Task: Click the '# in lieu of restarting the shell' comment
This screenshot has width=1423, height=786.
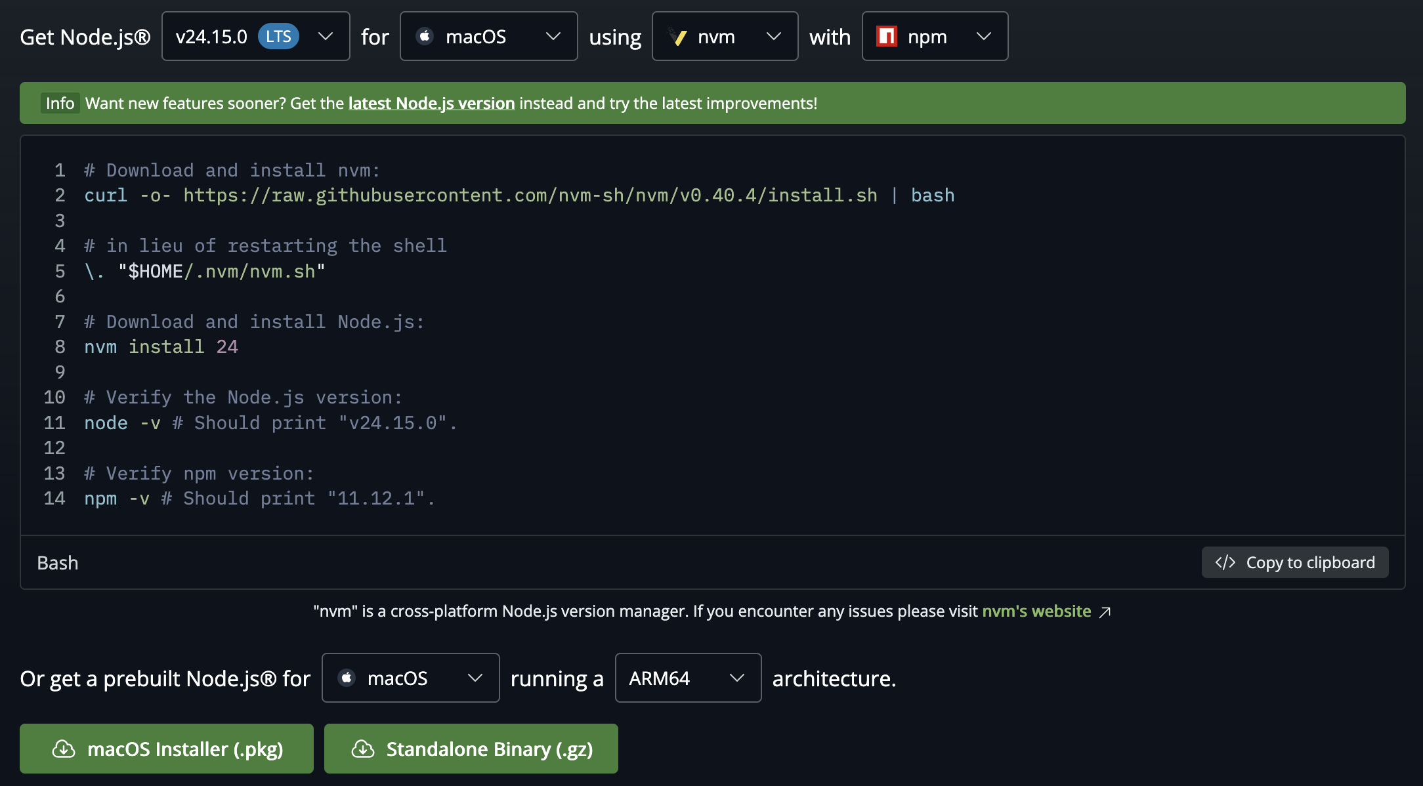Action: tap(265, 246)
